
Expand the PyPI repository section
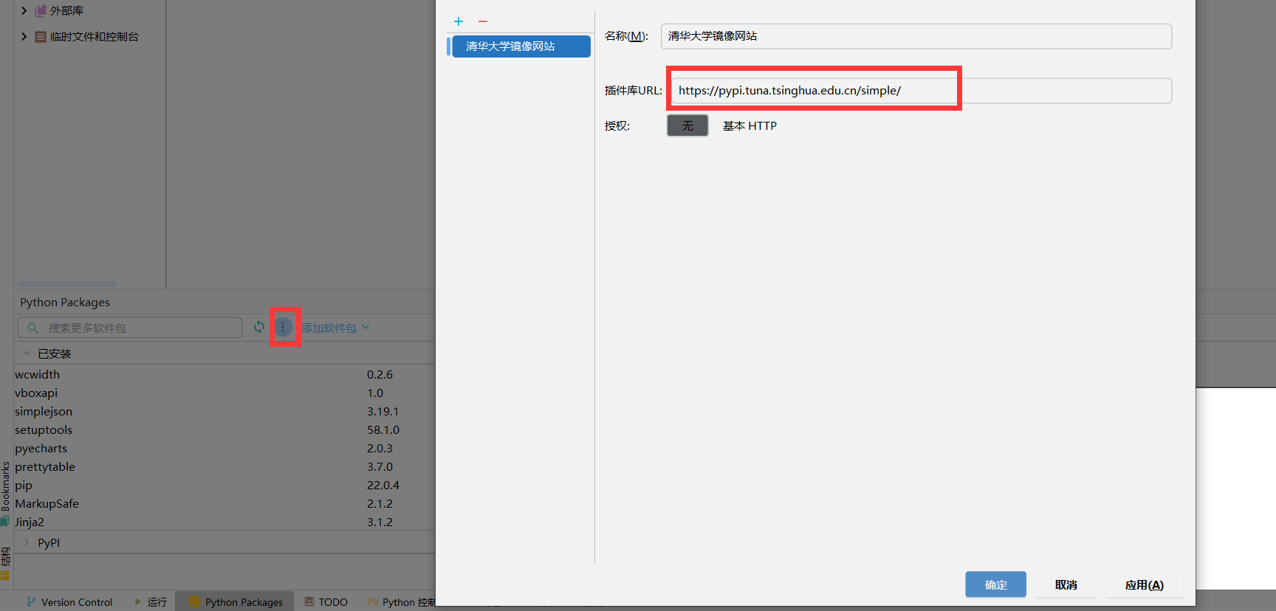27,542
